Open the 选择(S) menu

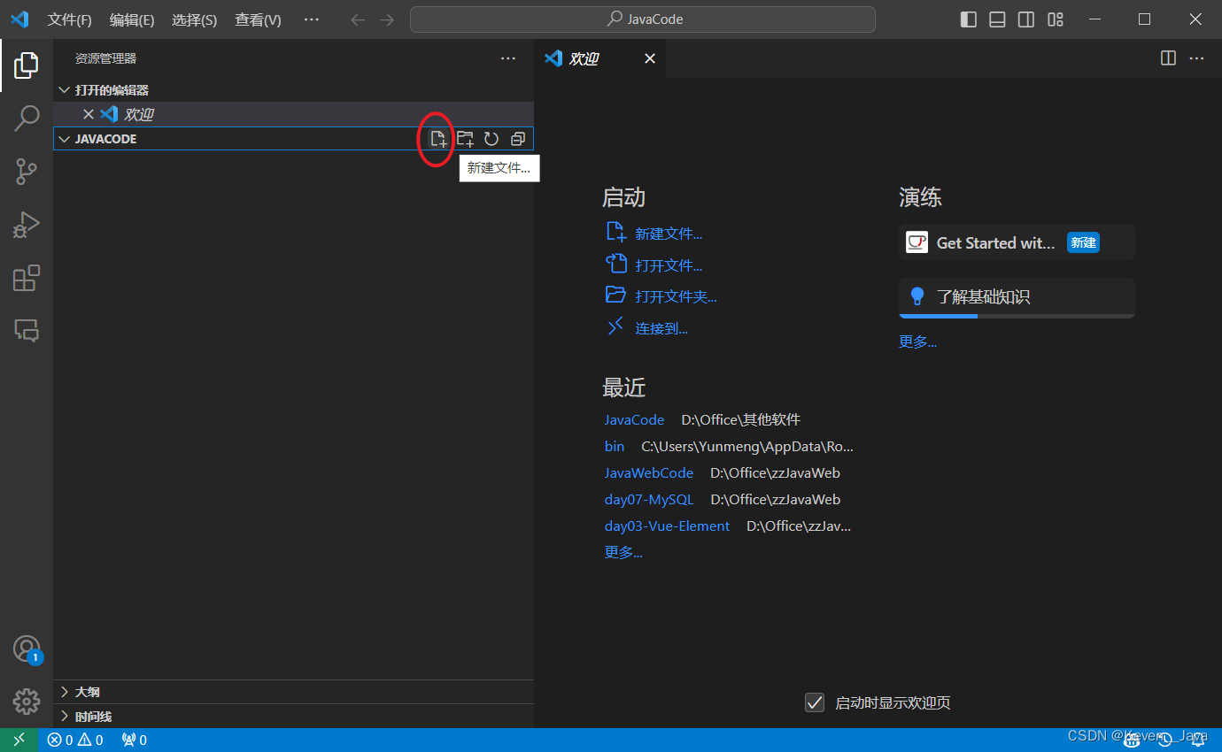click(x=195, y=19)
